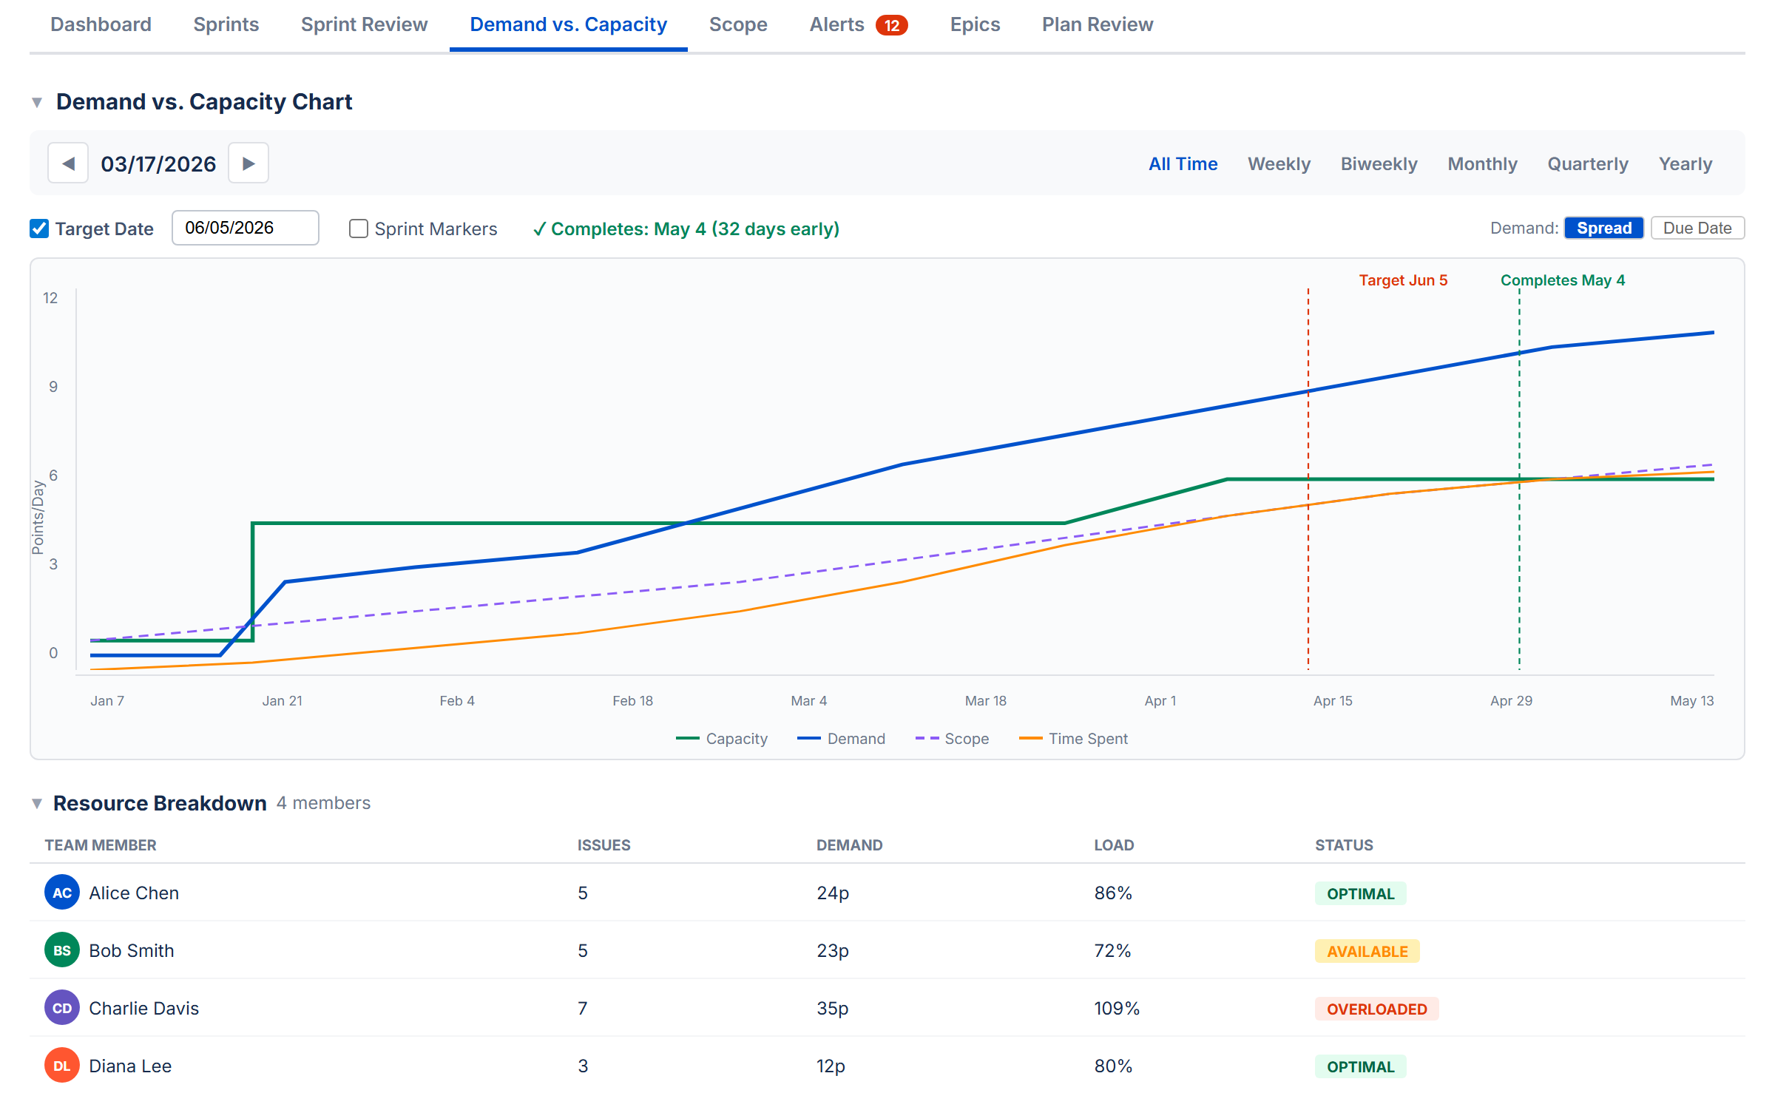
Task: Click the Alerts count badge showing 12
Action: tap(891, 25)
